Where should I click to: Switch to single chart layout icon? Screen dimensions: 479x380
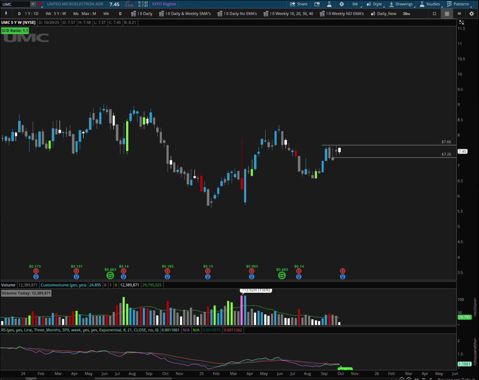coord(434,14)
